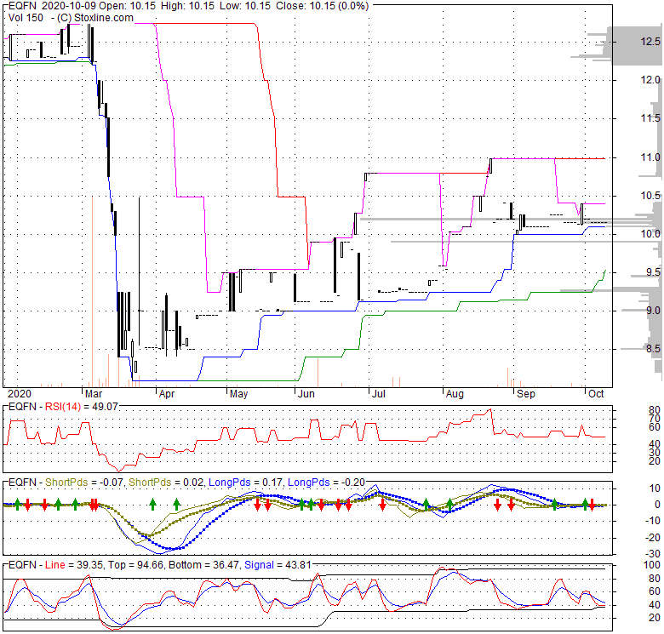The width and height of the screenshot is (664, 634).
Task: Click the 'Bottom = 36.47' readout
Action: tap(203, 565)
